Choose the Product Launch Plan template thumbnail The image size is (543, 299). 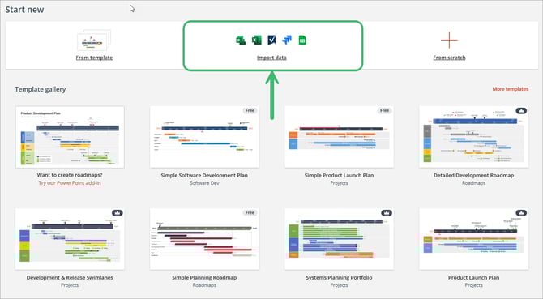point(474,239)
